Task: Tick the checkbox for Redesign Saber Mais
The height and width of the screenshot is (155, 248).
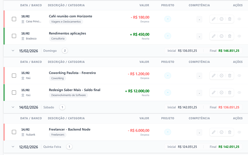Action: pyautogui.click(x=14, y=93)
